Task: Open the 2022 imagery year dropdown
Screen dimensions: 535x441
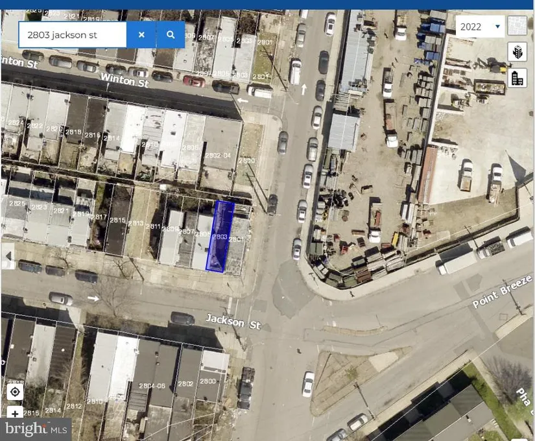Action: coord(480,27)
